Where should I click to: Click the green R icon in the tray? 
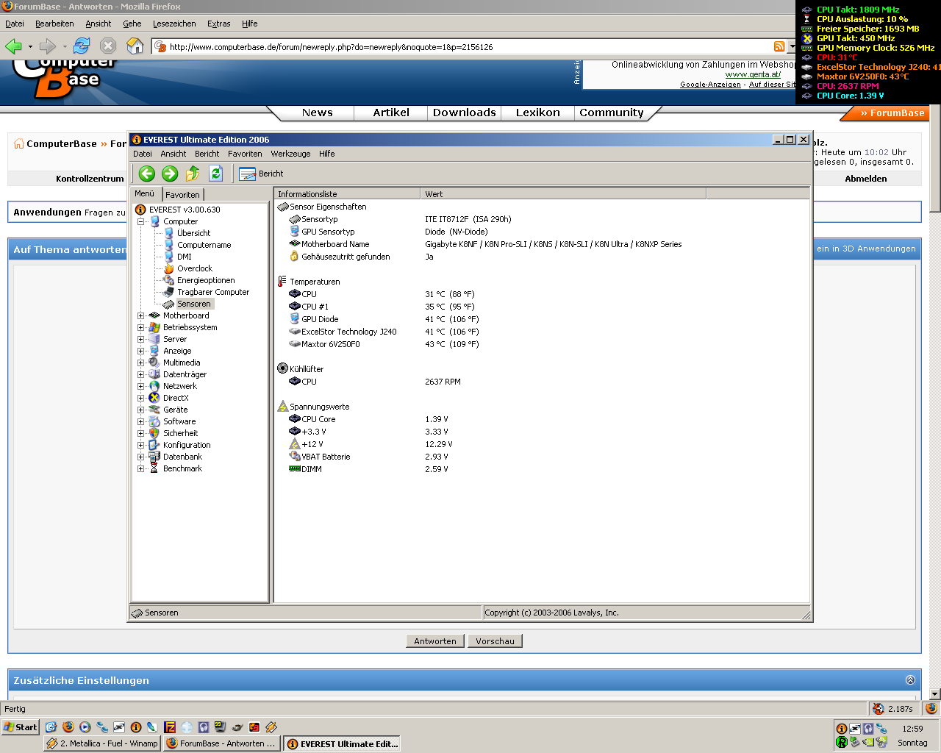[842, 742]
